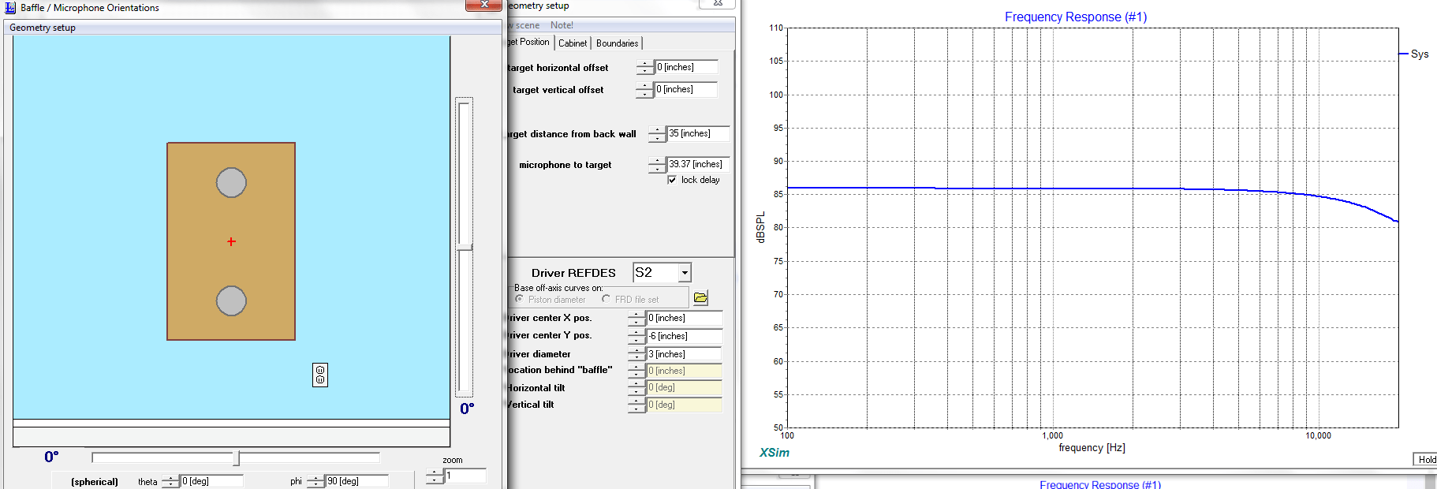The image size is (1437, 489).
Task: Click the horizontal rotation slider below the view
Action: 236,457
